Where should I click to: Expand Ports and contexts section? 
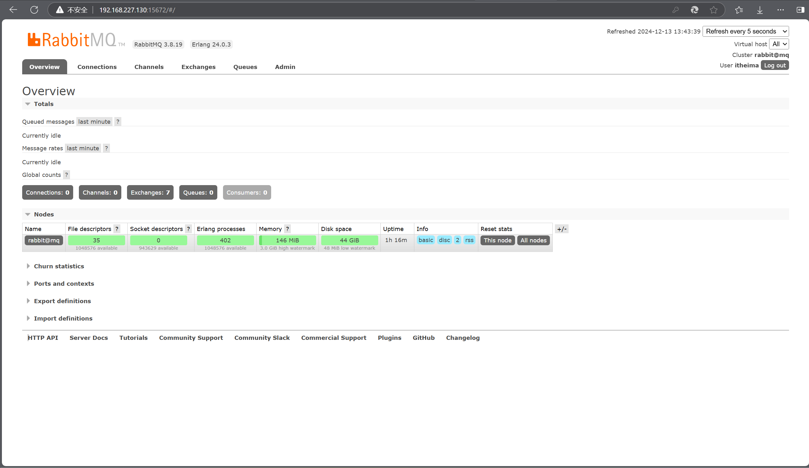pos(64,284)
